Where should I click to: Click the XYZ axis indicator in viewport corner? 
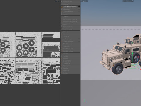pos(85,101)
